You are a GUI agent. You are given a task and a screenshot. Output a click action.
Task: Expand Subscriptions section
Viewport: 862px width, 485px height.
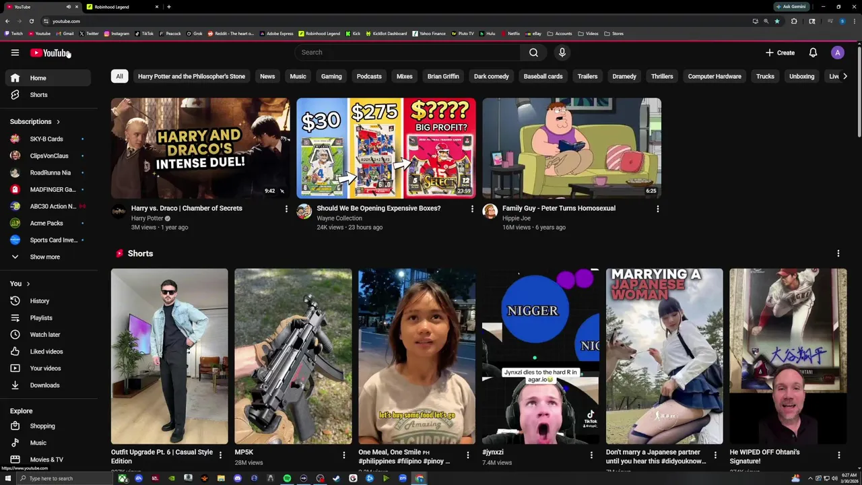(x=35, y=122)
